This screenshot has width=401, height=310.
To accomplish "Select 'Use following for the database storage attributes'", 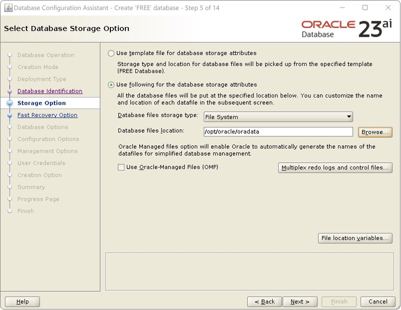I will (111, 85).
